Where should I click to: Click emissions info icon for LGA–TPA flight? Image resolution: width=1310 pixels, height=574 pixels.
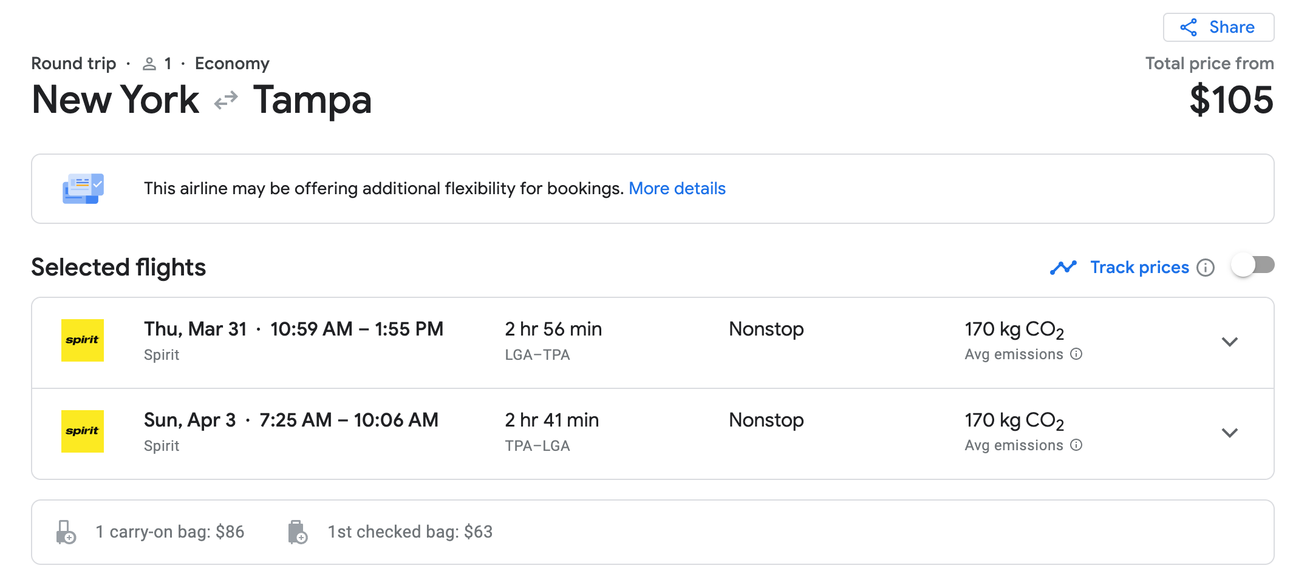coord(1076,354)
